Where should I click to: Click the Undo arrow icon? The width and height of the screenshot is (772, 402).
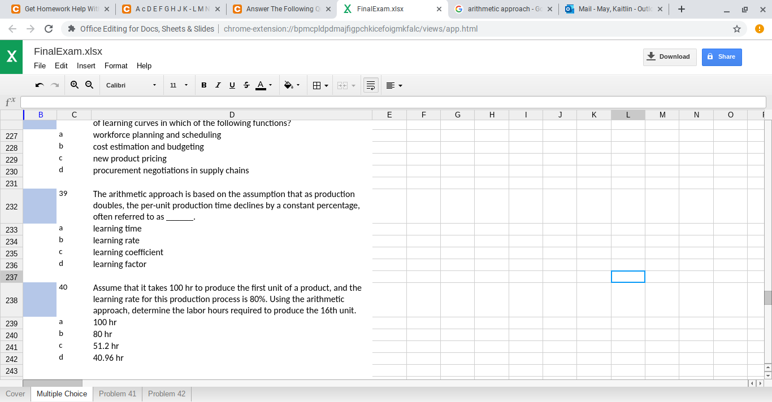click(x=39, y=85)
